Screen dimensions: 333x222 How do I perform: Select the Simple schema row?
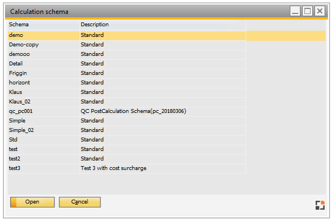click(x=127, y=121)
